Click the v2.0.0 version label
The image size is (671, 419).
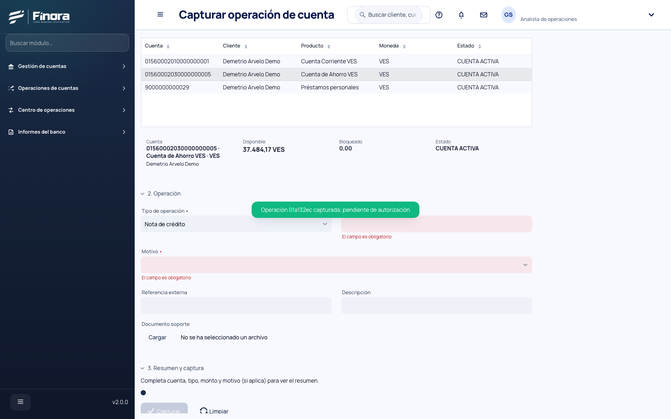pyautogui.click(x=120, y=402)
